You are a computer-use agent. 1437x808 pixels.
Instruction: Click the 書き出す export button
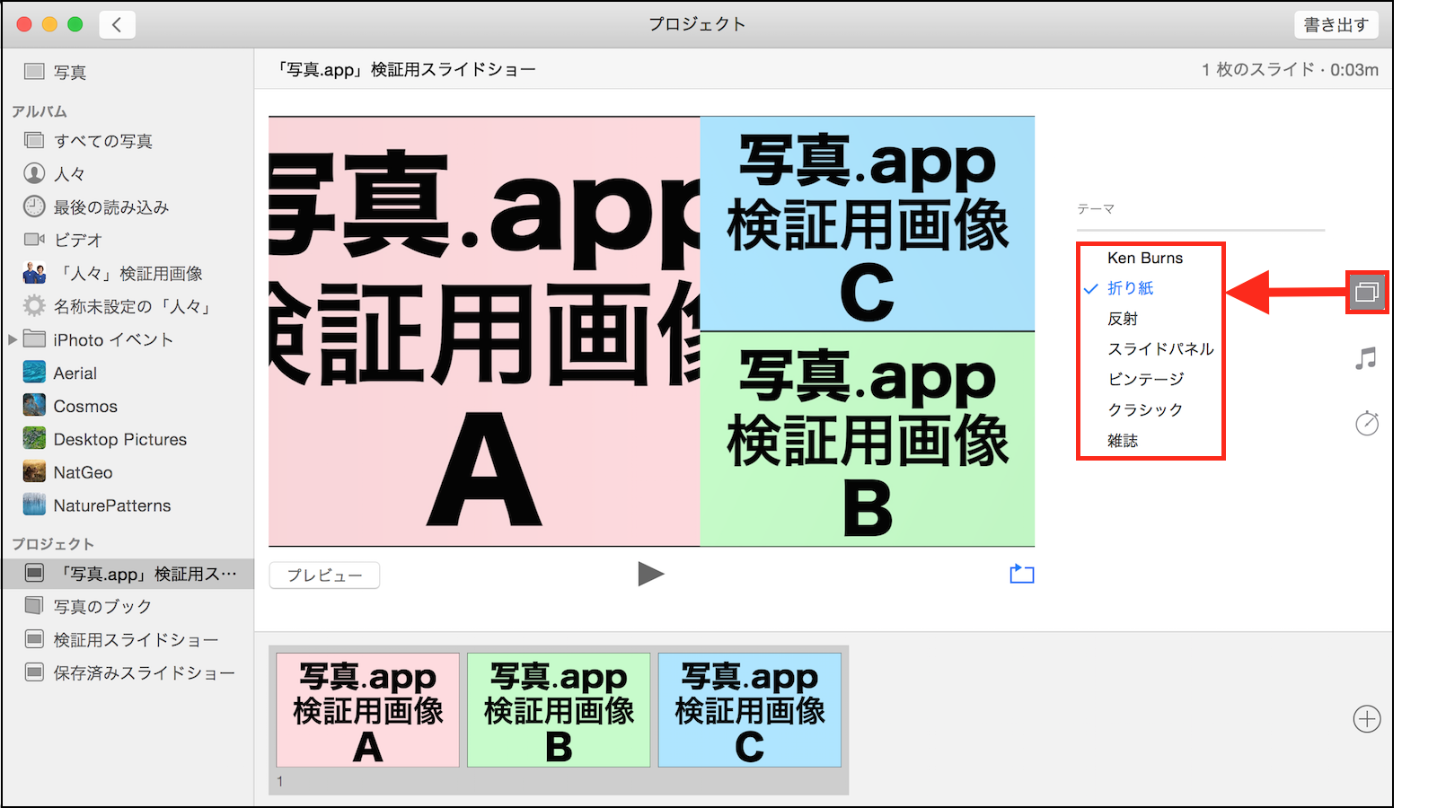[1336, 25]
